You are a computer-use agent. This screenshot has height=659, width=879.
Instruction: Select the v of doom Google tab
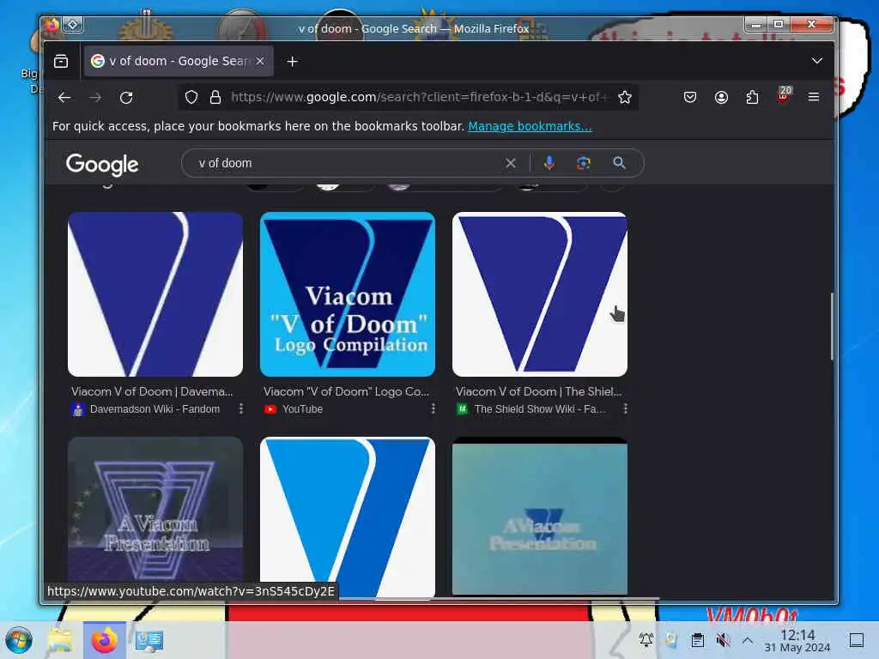pyautogui.click(x=179, y=61)
